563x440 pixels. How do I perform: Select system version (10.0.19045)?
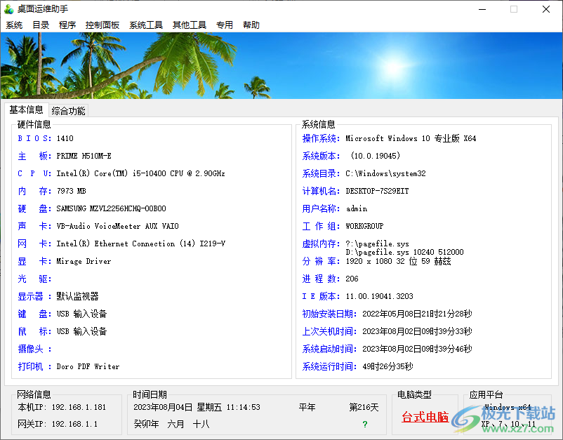375,156
